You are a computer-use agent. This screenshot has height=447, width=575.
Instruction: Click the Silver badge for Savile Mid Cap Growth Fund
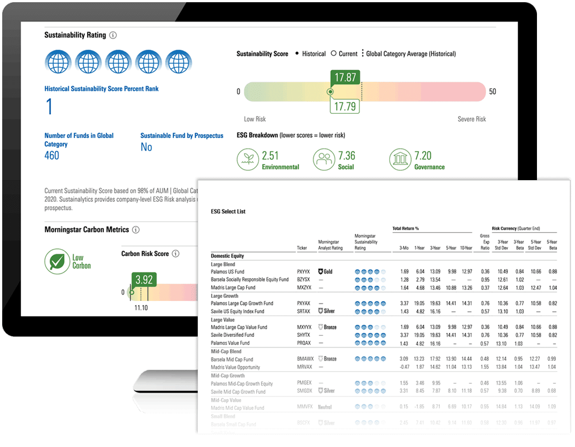click(x=326, y=391)
